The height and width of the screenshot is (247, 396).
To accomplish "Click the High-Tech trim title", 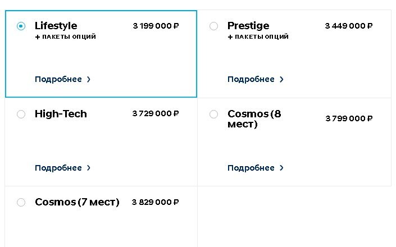I will click(61, 114).
